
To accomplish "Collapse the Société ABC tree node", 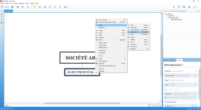I will 168,18.
